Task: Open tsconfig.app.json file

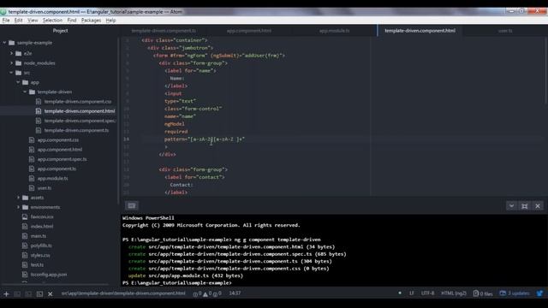Action: coord(49,275)
